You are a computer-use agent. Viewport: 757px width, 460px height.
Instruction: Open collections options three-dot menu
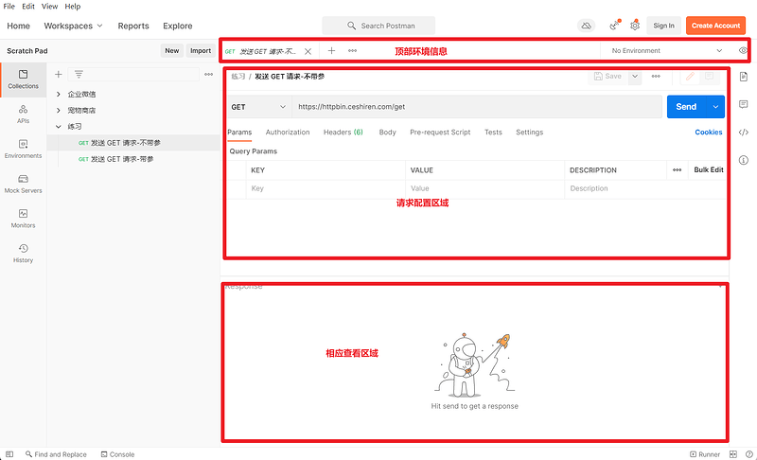[x=208, y=75]
